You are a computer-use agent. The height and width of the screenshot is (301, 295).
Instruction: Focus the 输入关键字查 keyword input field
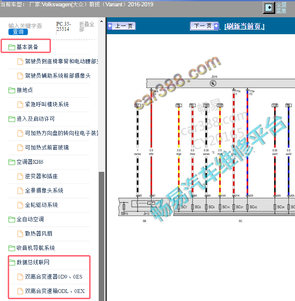pyautogui.click(x=25, y=26)
